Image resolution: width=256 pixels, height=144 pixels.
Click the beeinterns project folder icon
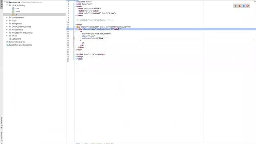coord(7,2)
